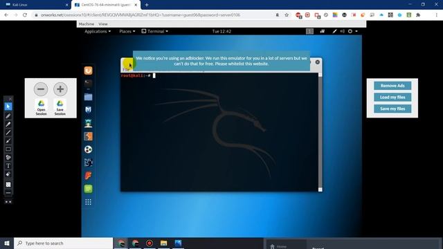
Task: Focus the terminal prompt root@kali
Action: [x=136, y=75]
